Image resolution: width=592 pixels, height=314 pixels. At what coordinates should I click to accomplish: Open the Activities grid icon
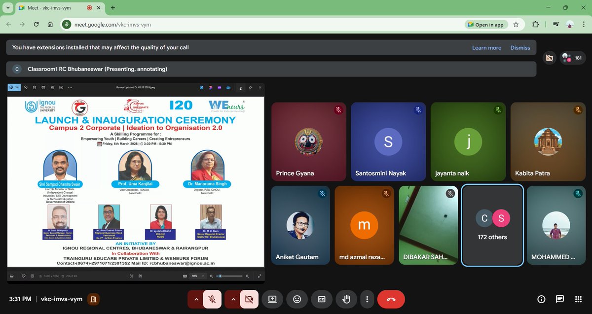[578, 299]
